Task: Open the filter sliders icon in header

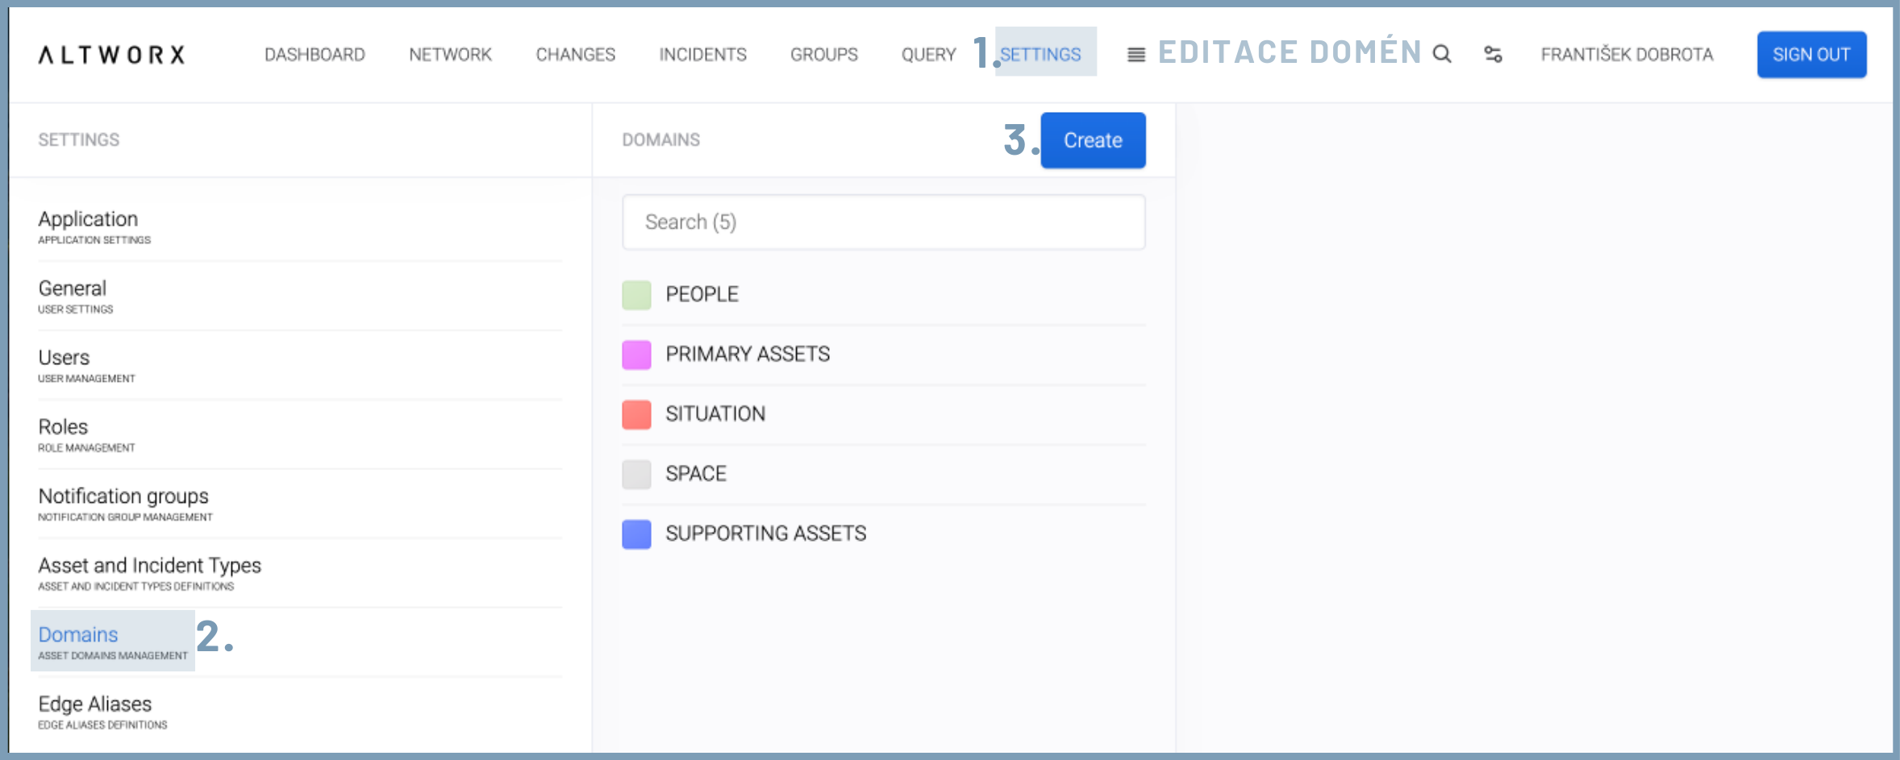Action: (1493, 54)
